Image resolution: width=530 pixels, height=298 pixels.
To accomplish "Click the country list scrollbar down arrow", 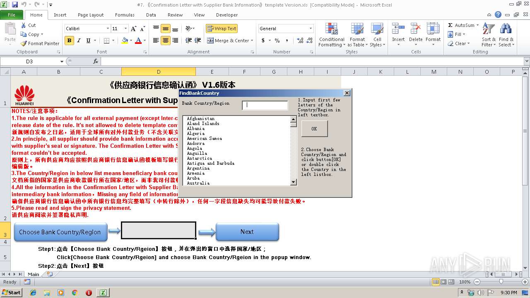I will tap(294, 182).
